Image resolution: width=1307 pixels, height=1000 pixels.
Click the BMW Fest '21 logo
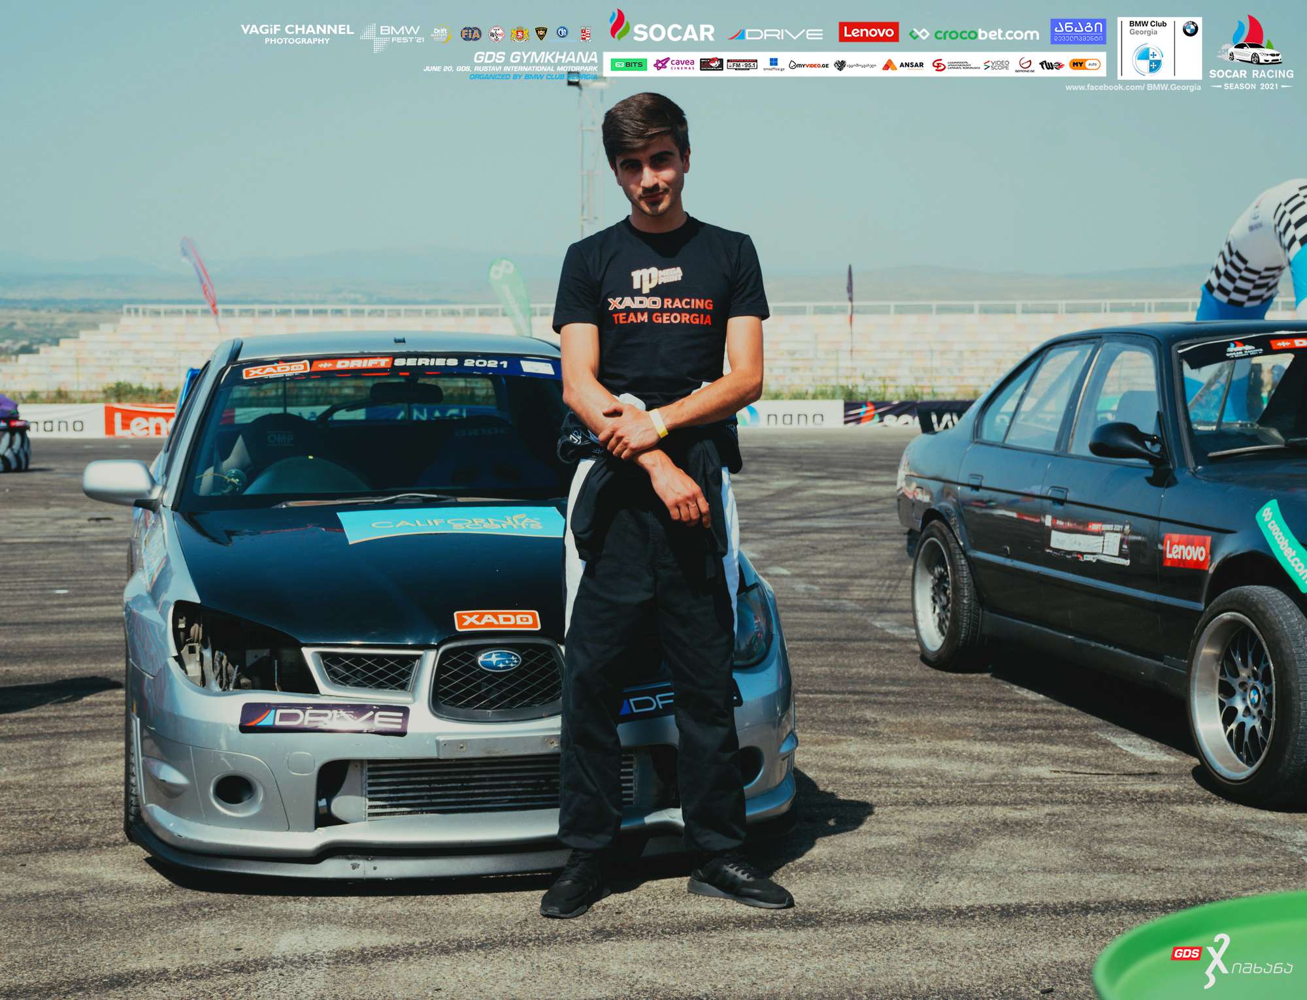click(392, 36)
